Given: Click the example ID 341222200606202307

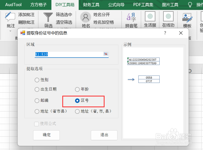Looking at the screenshot, I should [143, 60].
